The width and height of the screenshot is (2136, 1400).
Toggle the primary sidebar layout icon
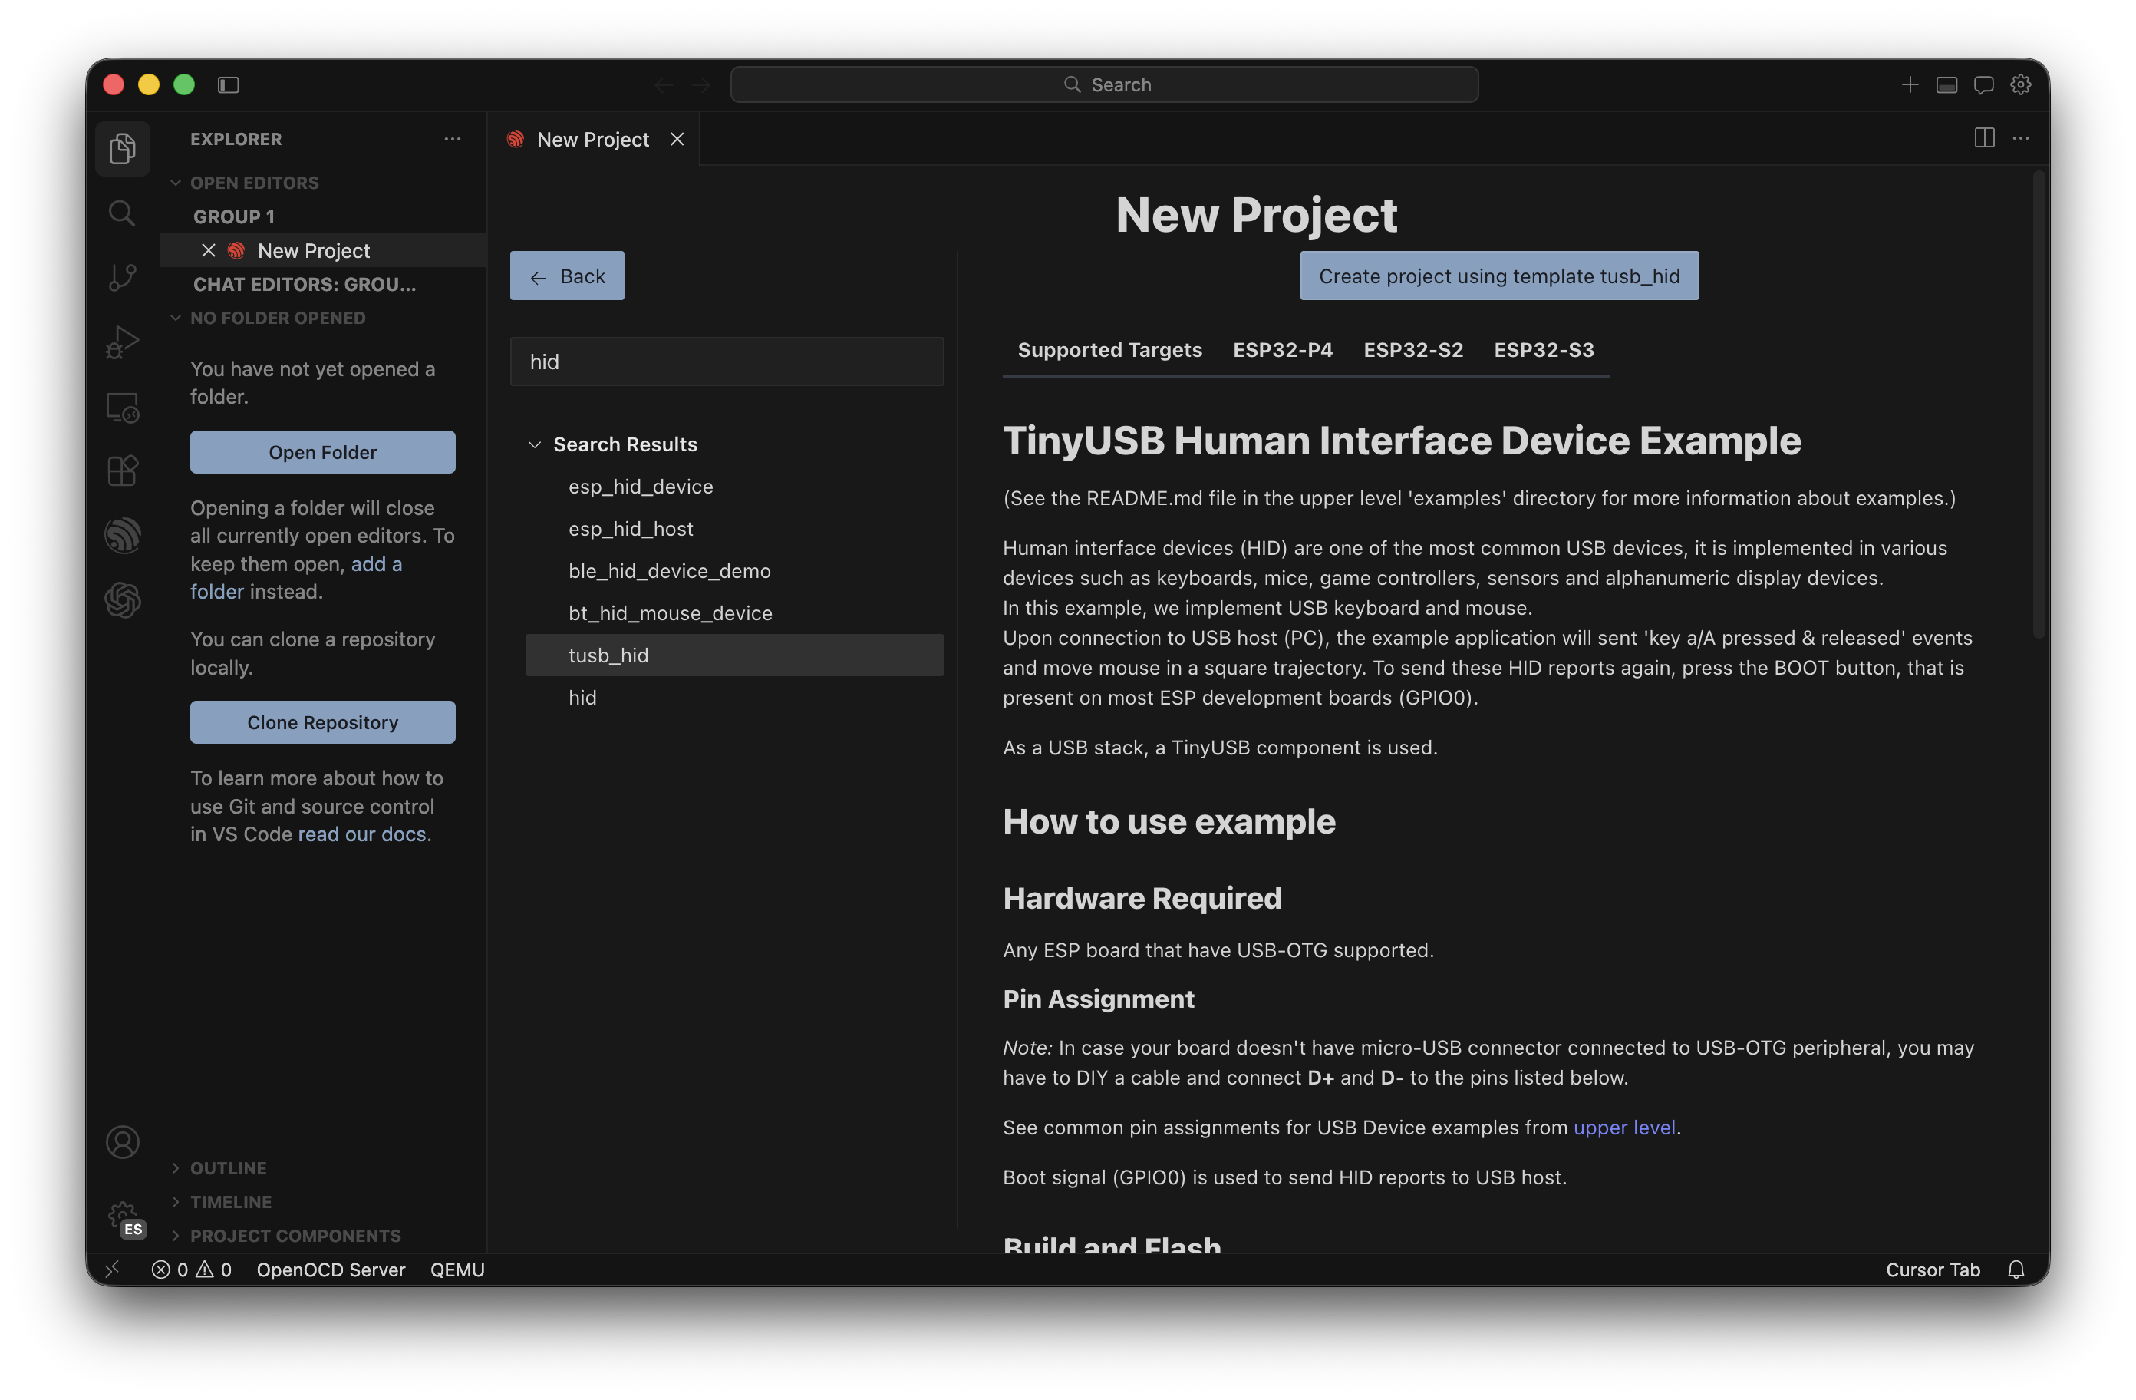click(x=228, y=84)
